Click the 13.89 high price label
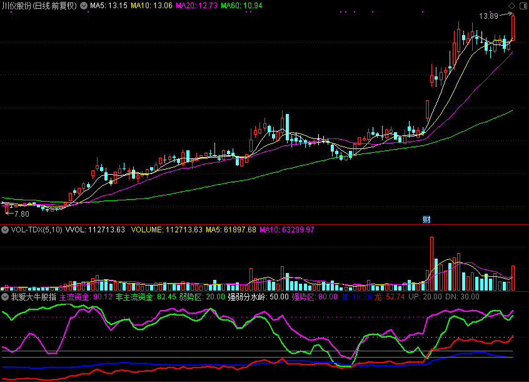 [488, 16]
